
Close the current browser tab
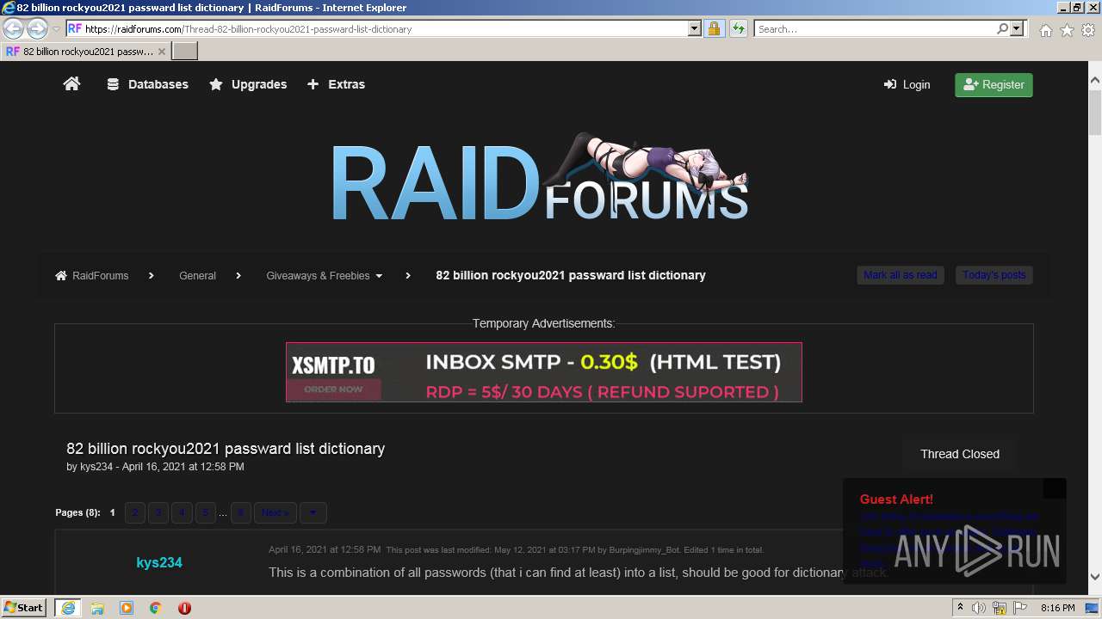pos(161,52)
